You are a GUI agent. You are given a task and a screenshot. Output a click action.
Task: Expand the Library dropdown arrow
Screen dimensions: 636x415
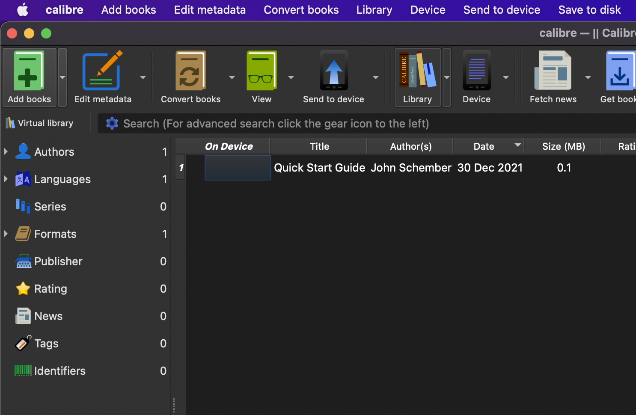click(447, 77)
